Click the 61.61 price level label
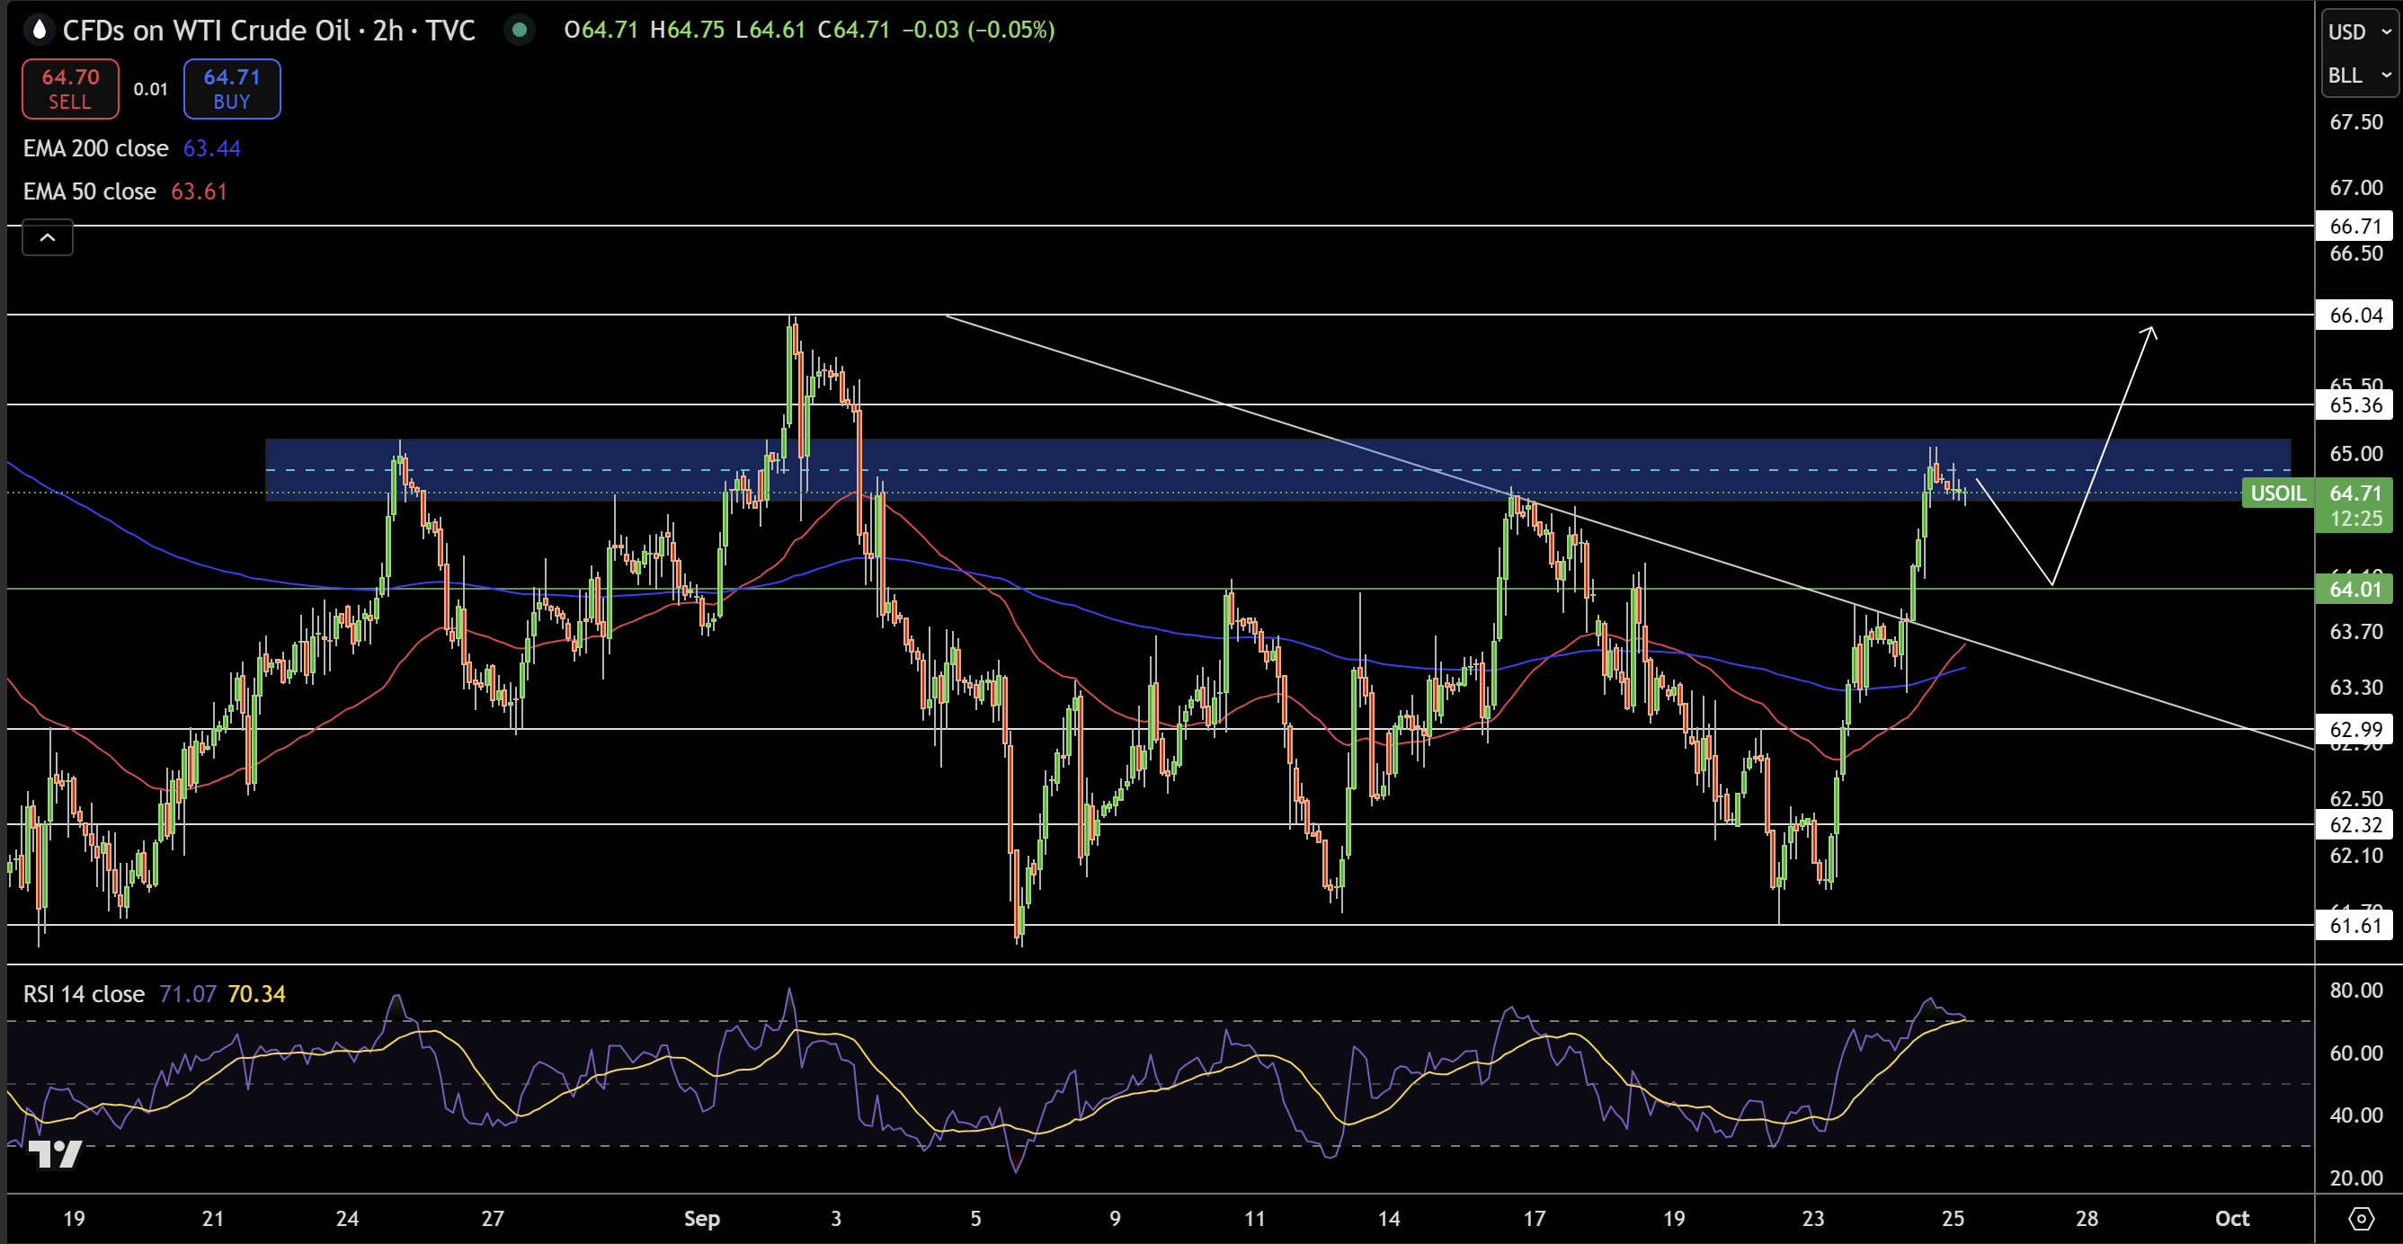Image resolution: width=2403 pixels, height=1244 pixels. (2355, 925)
